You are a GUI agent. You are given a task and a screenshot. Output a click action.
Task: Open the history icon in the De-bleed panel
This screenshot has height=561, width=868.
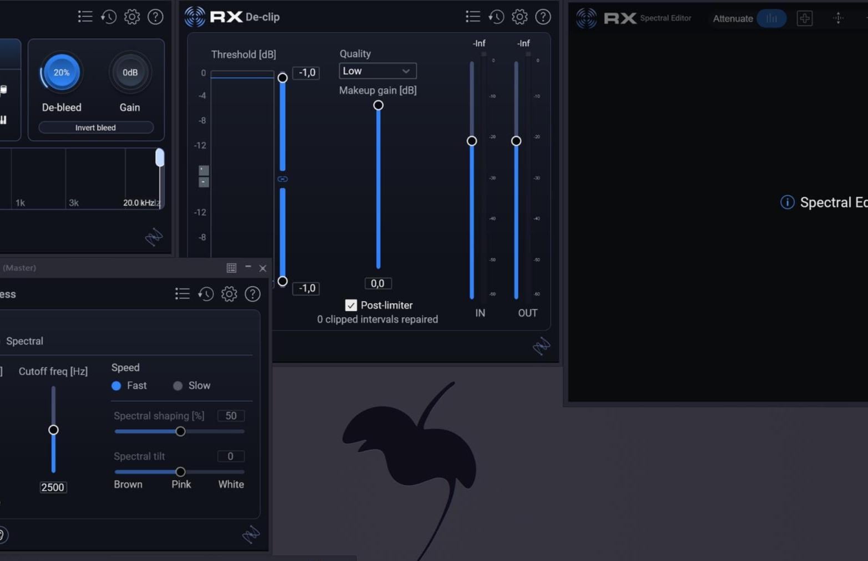[109, 17]
